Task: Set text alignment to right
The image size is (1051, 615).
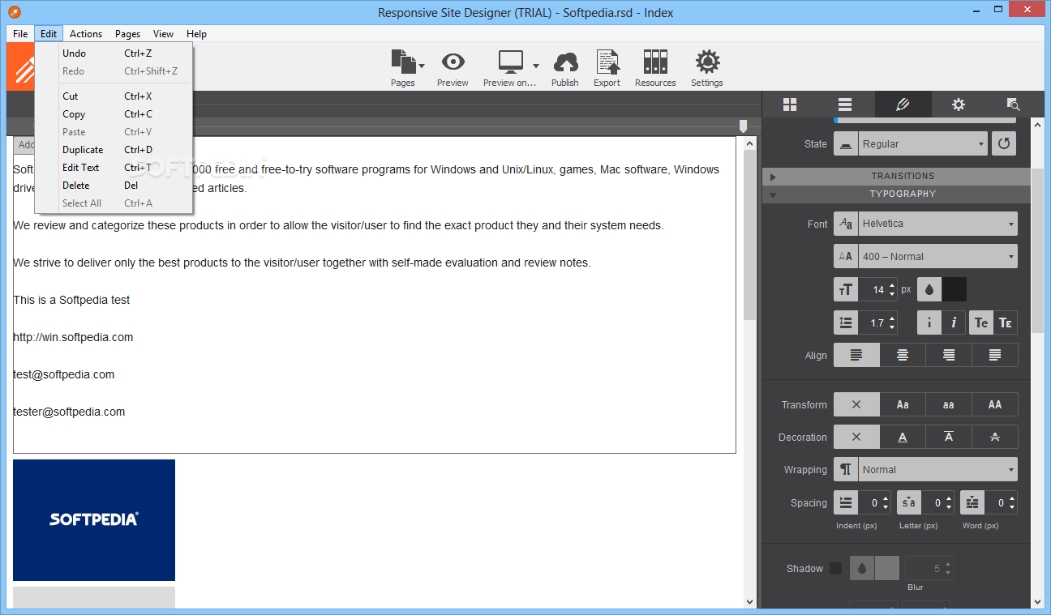Action: pyautogui.click(x=949, y=355)
